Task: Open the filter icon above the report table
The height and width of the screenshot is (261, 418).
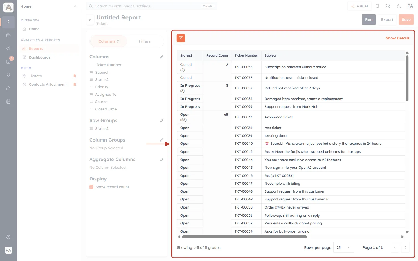Action: coord(181,38)
